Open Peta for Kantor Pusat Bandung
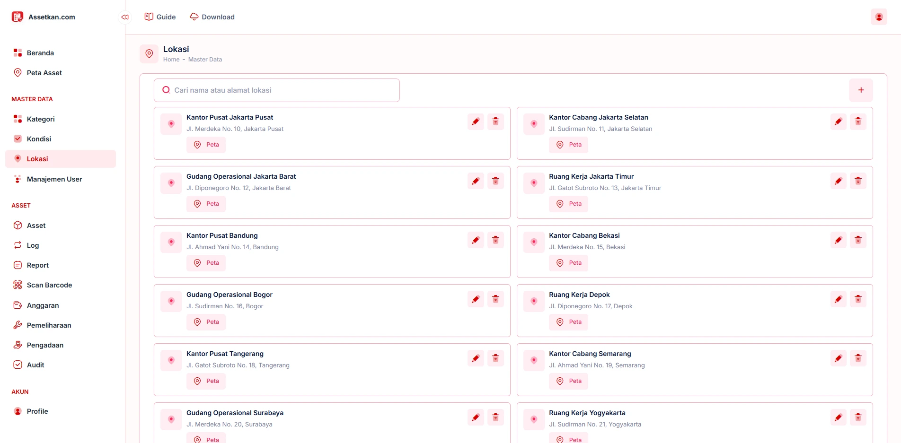 tap(206, 263)
